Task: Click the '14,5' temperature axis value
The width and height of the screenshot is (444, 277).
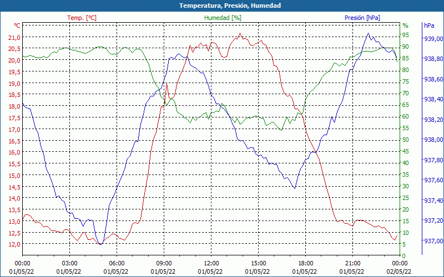Action: (x=14, y=187)
